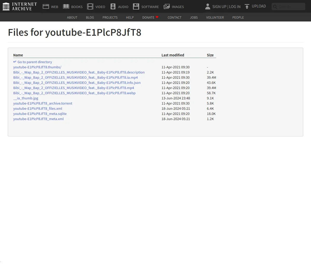Open the HELP link
The image size is (311, 264).
(130, 17)
